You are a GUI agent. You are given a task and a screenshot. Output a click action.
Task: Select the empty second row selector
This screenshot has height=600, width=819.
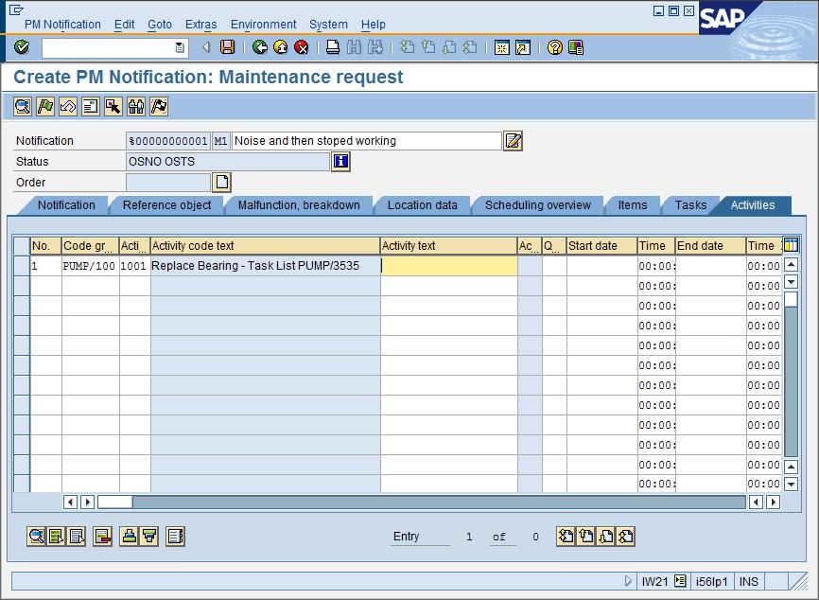tap(22, 286)
